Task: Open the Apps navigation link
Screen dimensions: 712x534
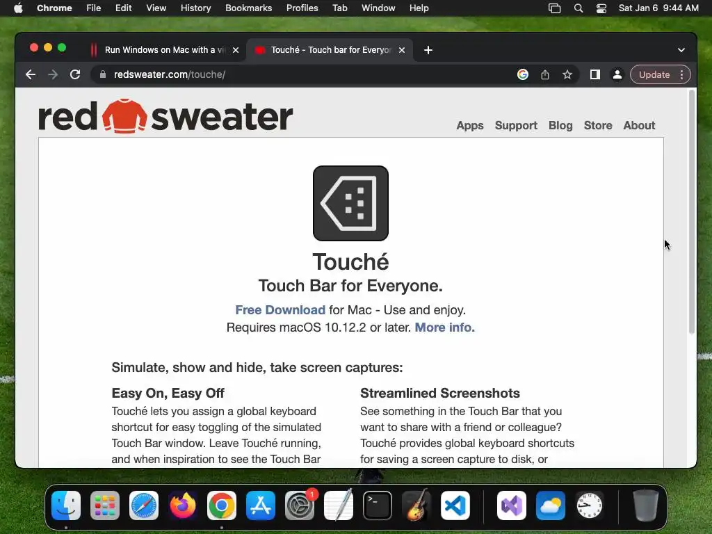Action: tap(470, 125)
